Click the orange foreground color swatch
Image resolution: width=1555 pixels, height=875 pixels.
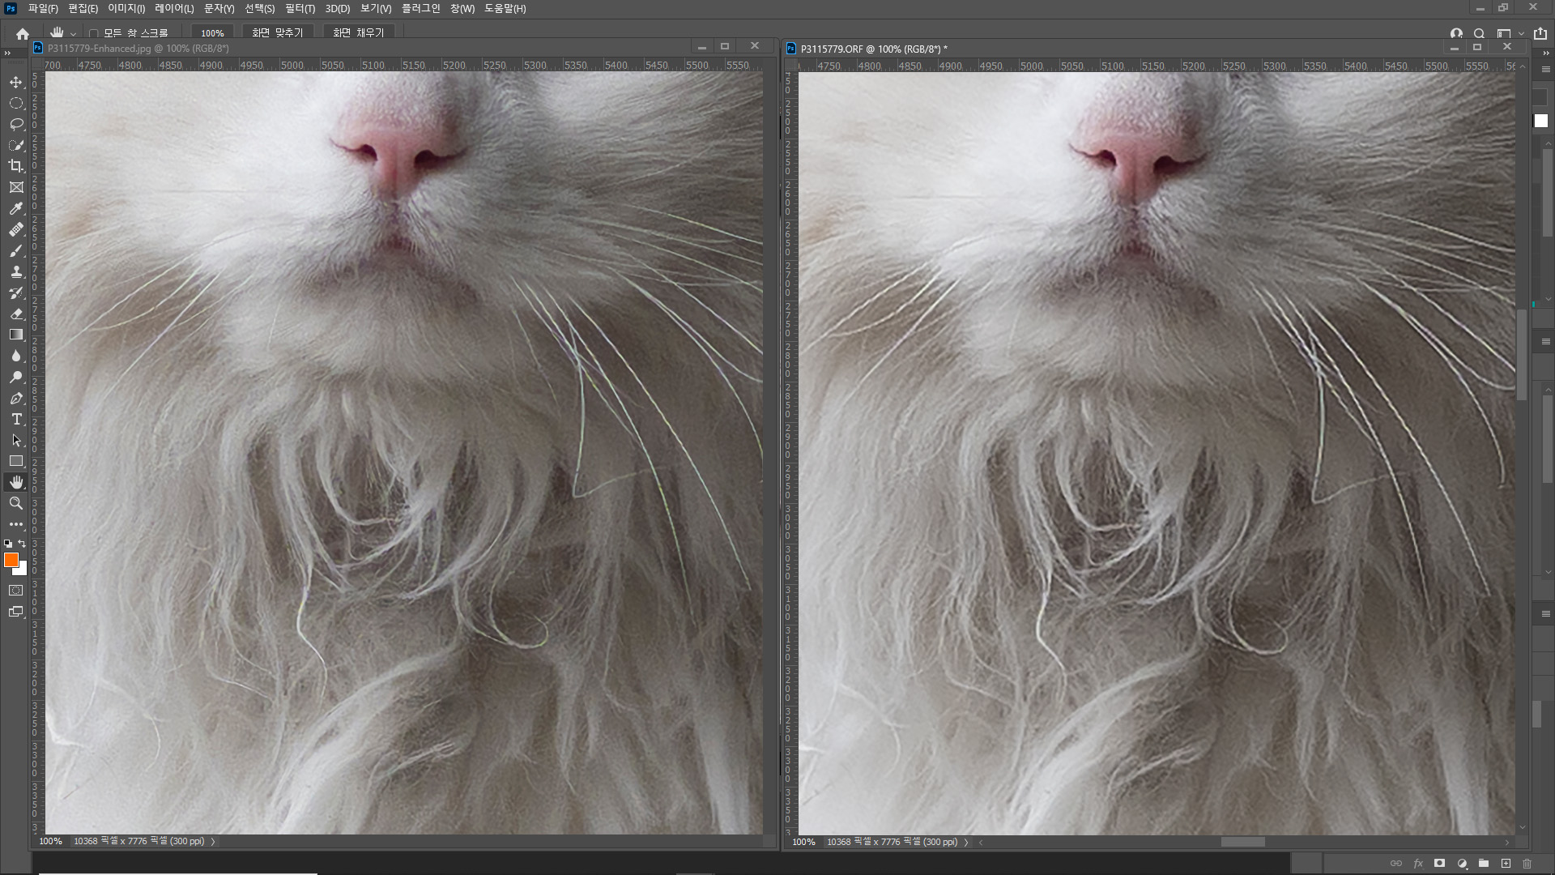click(11, 560)
